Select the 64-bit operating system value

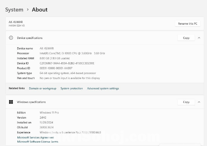point(68,73)
